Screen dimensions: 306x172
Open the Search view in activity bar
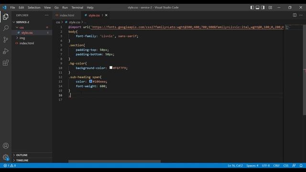point(6,28)
